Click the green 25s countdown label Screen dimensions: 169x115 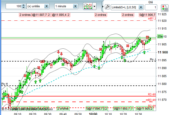pyautogui.click(x=160, y=37)
